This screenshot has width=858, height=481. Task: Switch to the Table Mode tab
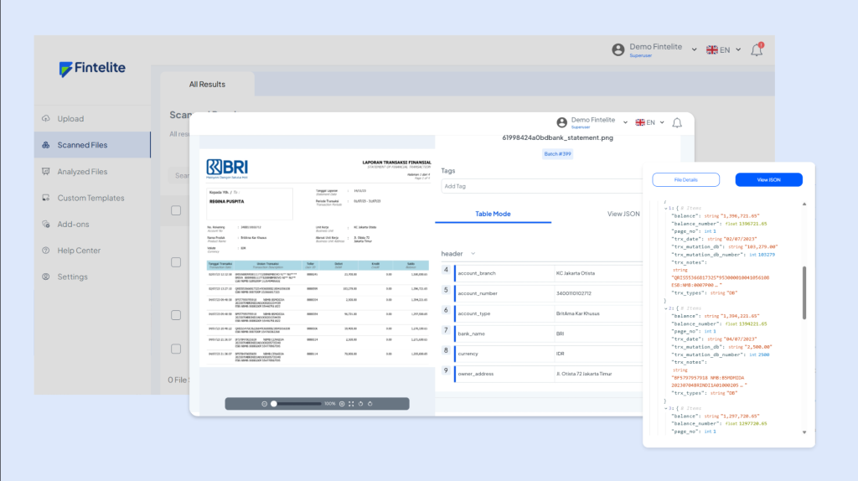tap(493, 215)
